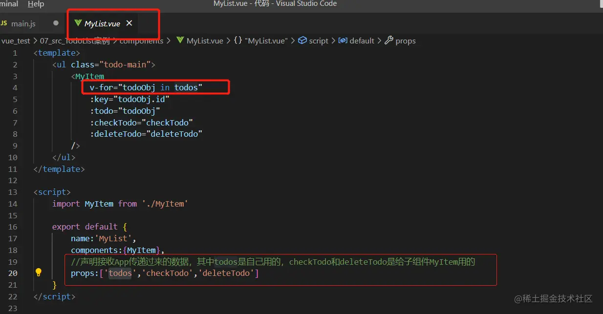Click the closing </ul> tag

(64, 157)
